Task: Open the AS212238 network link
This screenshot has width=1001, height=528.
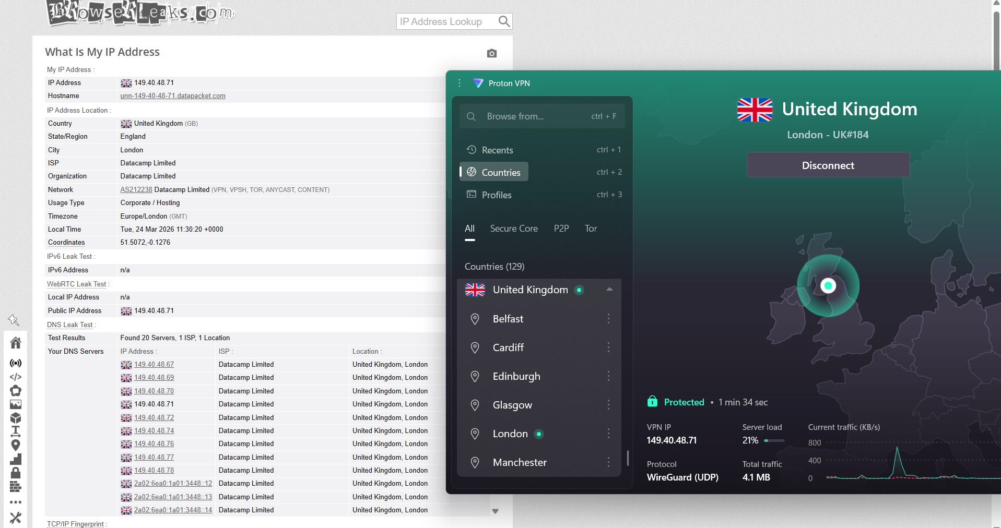Action: coord(136,189)
